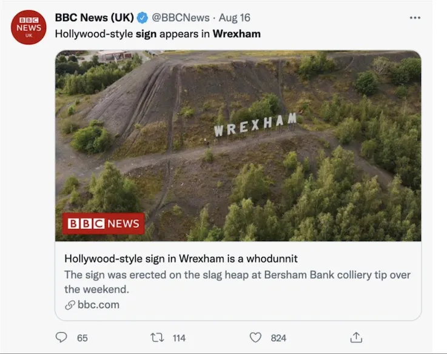Open the Wrexham sign aerial photo
Image resolution: width=447 pixels, height=354 pixels.
point(238,145)
